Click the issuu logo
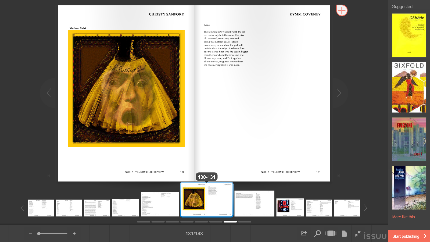Screen dimensions: 430x242 [x=375, y=236]
